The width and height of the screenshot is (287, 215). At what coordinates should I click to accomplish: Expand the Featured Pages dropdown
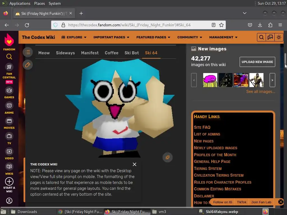tap(153, 37)
